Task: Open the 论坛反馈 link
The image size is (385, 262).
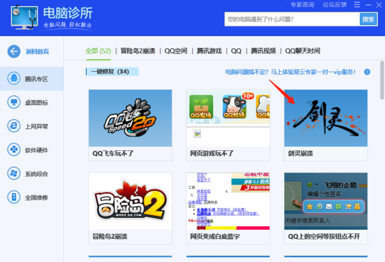Action: coord(334,5)
